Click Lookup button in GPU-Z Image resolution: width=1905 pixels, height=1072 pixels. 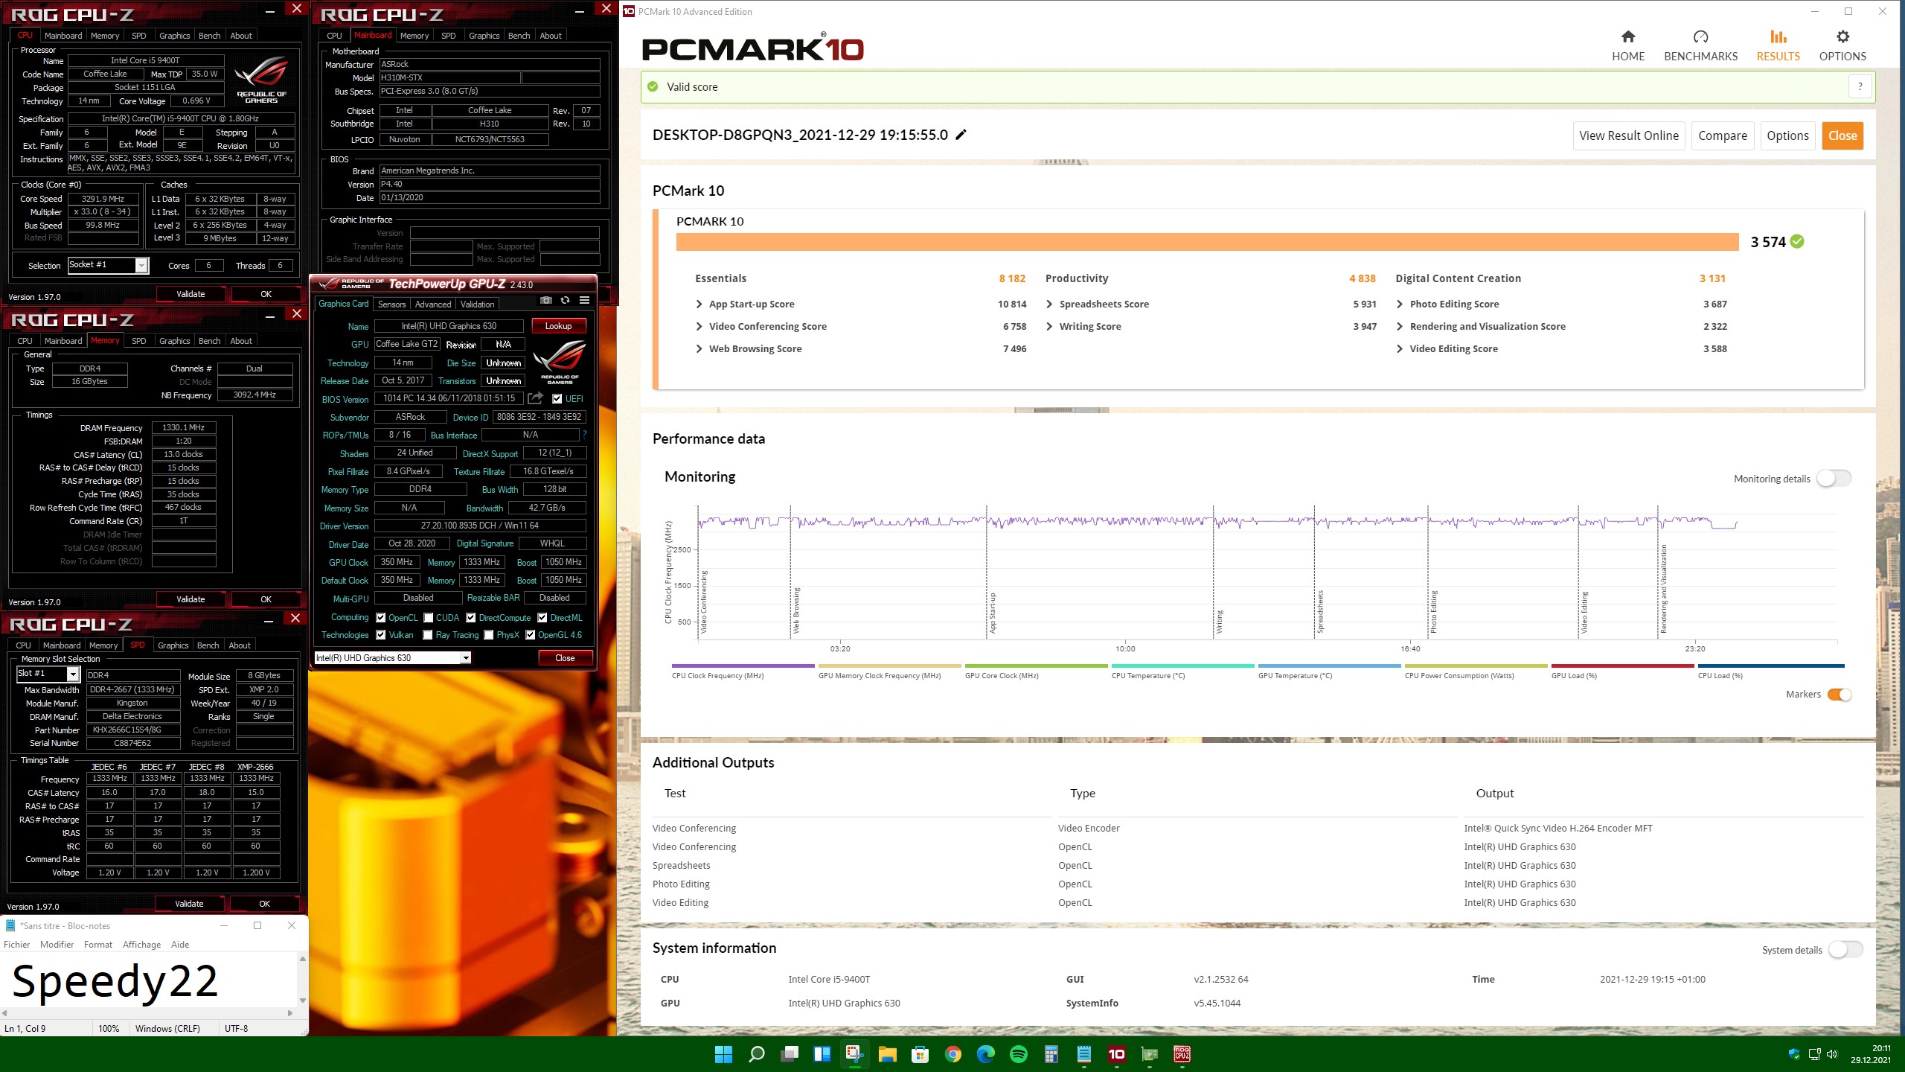tap(559, 326)
